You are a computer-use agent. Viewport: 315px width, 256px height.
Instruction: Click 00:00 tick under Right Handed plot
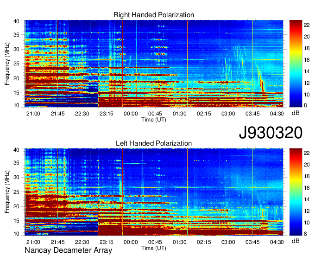pos(131,114)
